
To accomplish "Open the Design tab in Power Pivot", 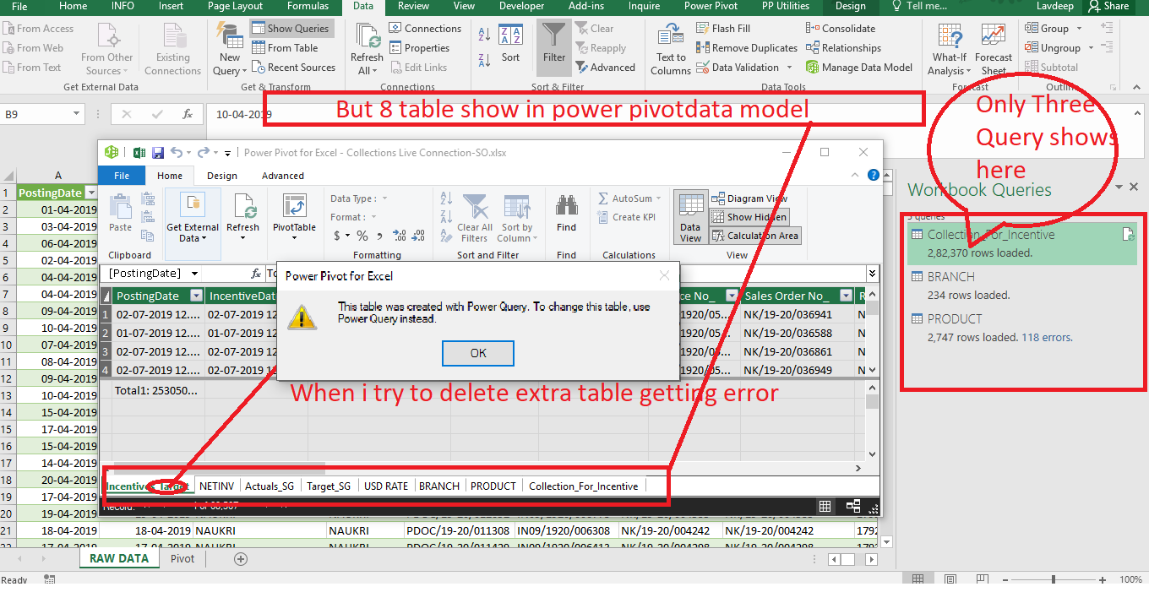I will tap(222, 176).
